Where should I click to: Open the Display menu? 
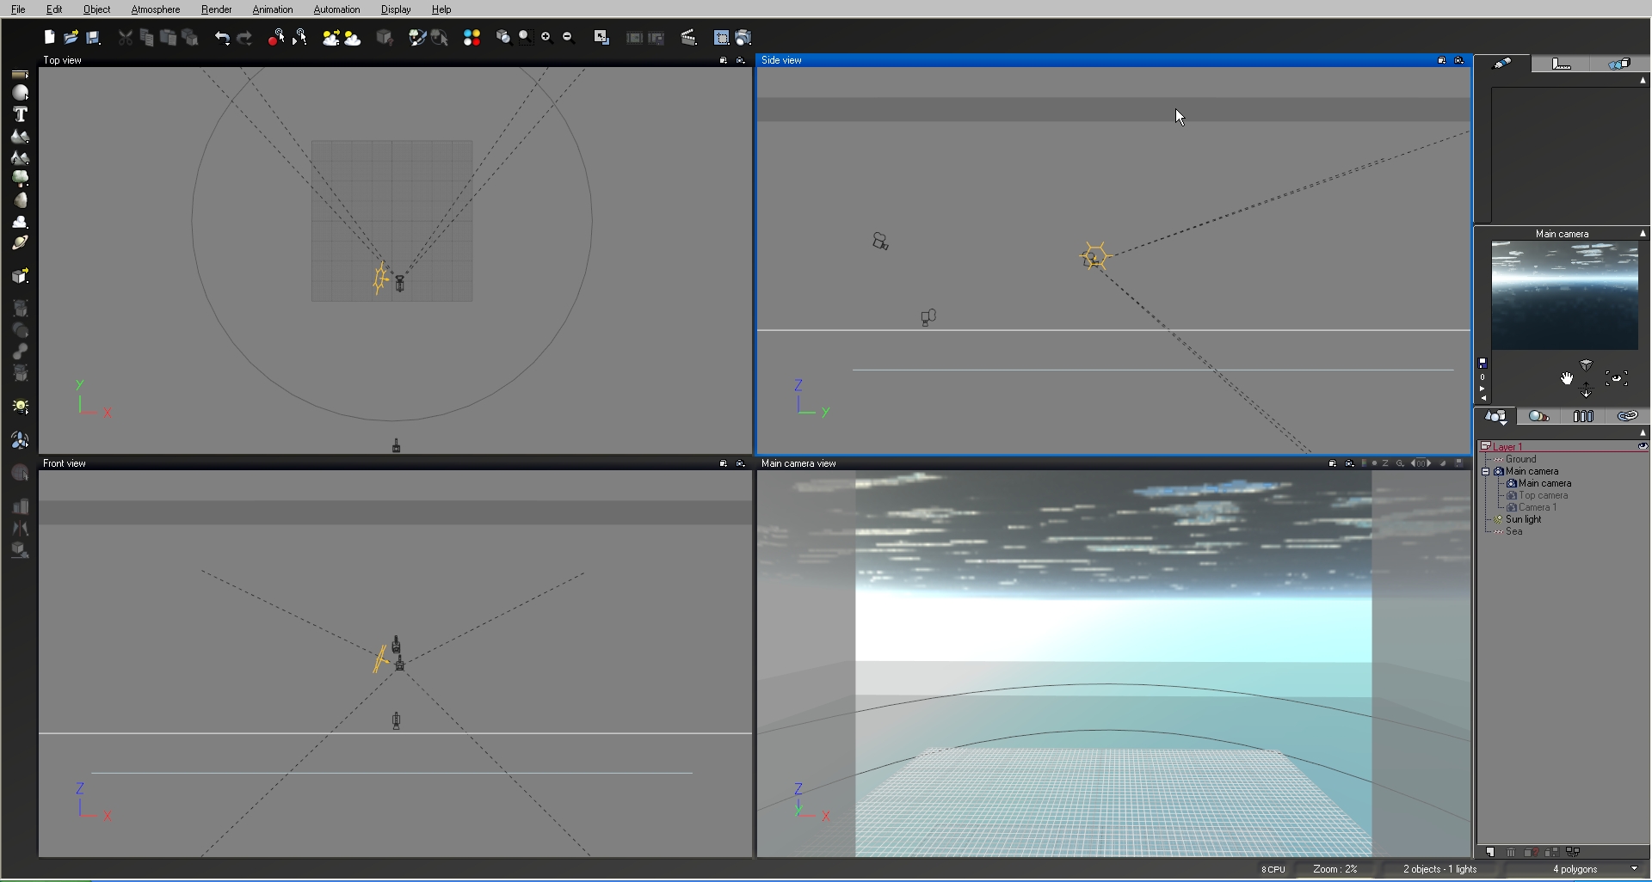(x=396, y=9)
